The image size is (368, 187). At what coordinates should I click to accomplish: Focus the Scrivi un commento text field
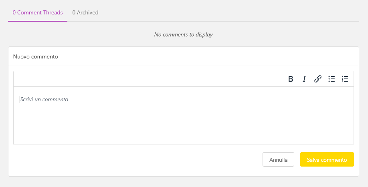point(184,116)
